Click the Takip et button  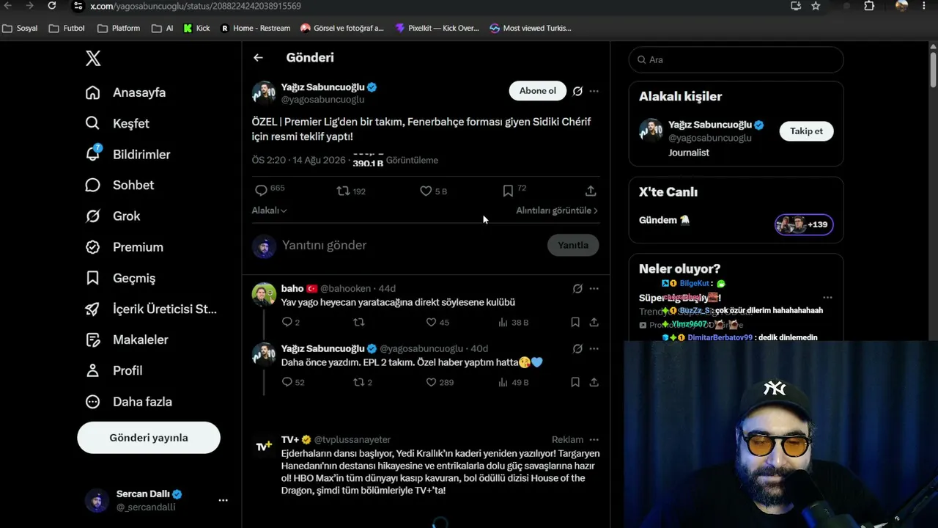point(806,131)
